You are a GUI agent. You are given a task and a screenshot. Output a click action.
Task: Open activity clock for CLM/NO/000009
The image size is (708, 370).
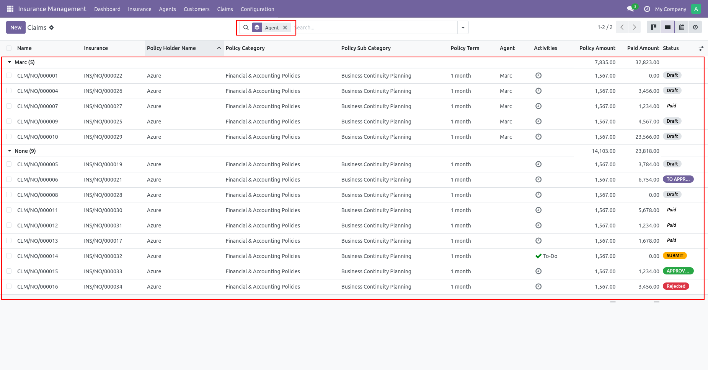538,122
